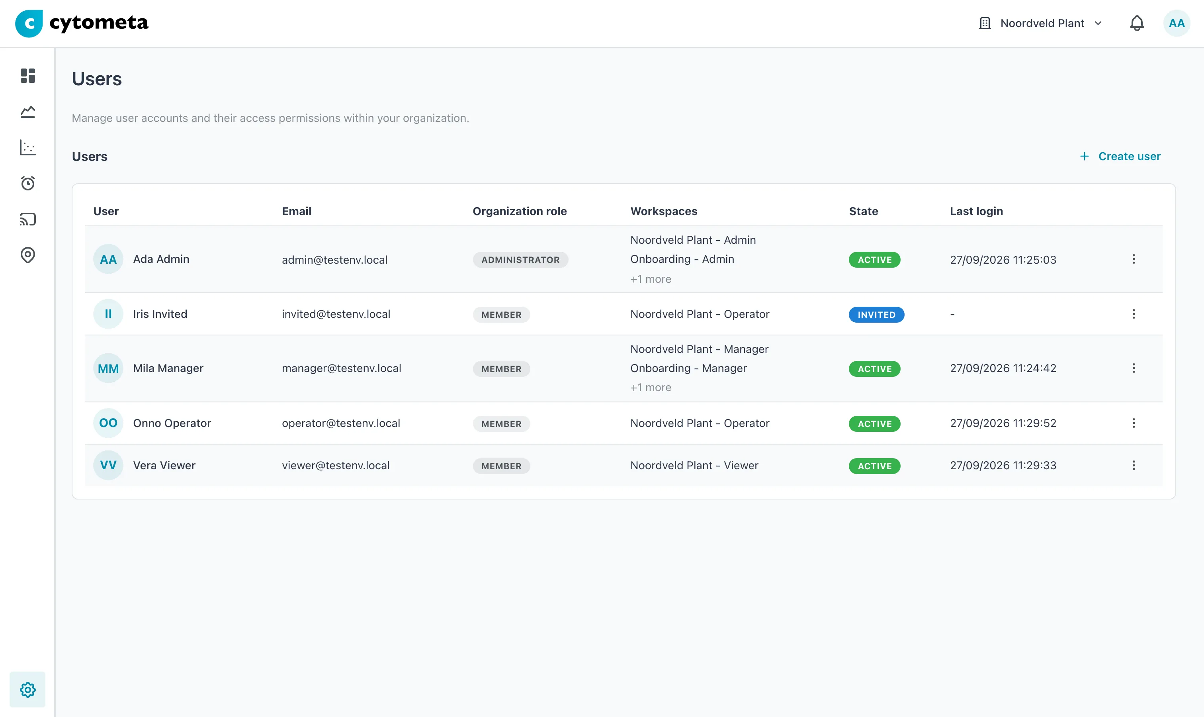Expand '+1 more' workspaces for Ada Admin
This screenshot has height=717, width=1204.
[x=651, y=279]
